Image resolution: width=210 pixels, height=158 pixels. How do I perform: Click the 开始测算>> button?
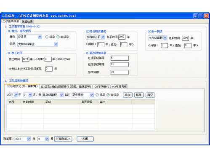[x=63, y=139]
